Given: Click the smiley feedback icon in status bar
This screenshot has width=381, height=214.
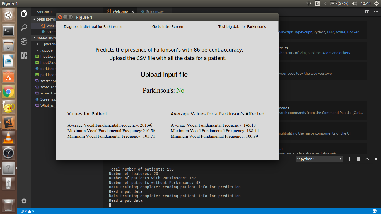Looking at the screenshot, I should point(375,211).
